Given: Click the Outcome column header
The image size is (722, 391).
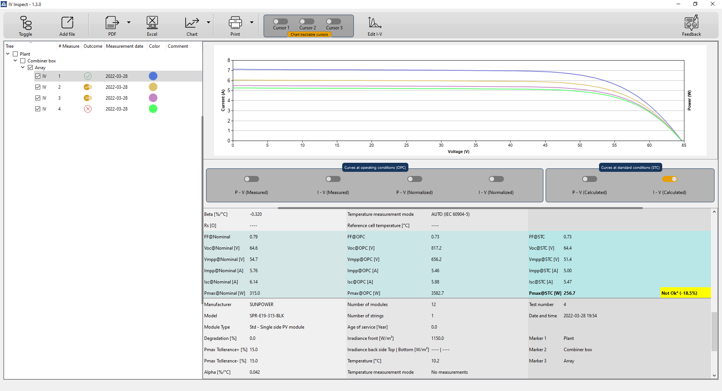Looking at the screenshot, I should pos(93,46).
